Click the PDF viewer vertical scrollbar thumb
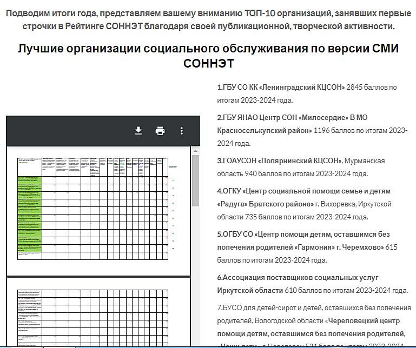The image size is (416, 348). [195, 180]
